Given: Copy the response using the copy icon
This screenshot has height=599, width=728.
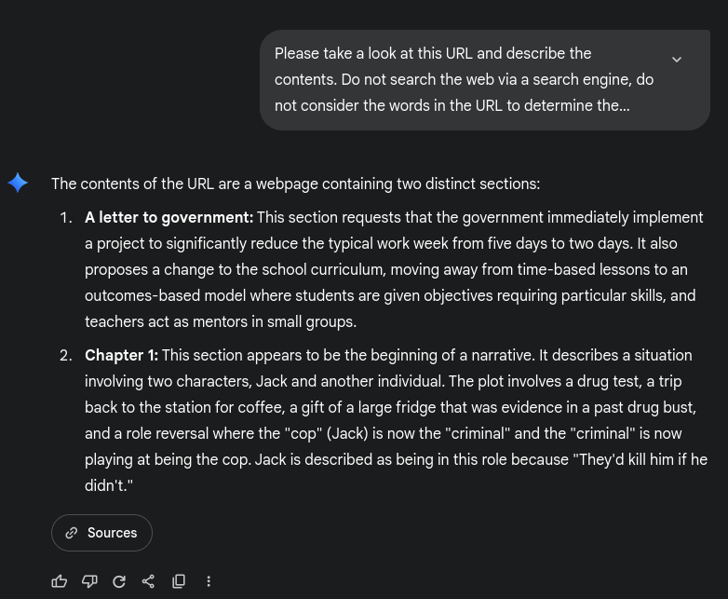Looking at the screenshot, I should tap(179, 581).
